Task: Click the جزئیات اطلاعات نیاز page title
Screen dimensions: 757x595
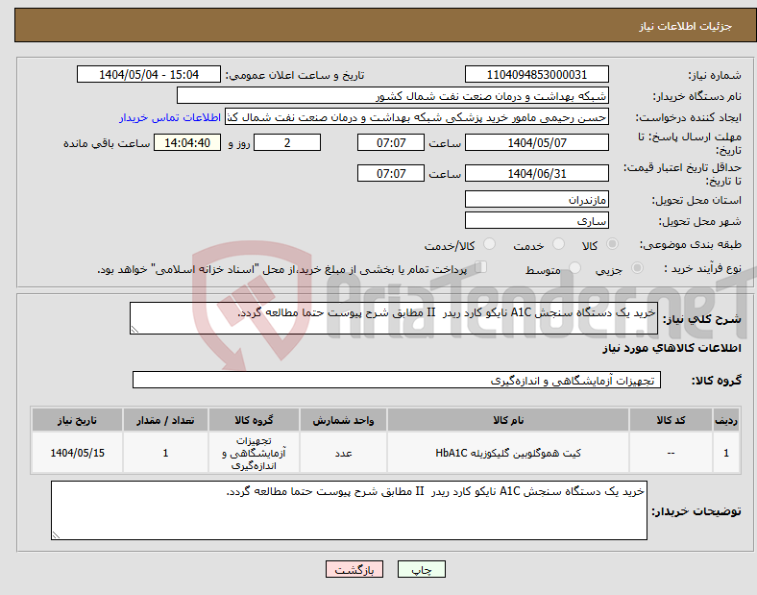Action: (x=685, y=26)
